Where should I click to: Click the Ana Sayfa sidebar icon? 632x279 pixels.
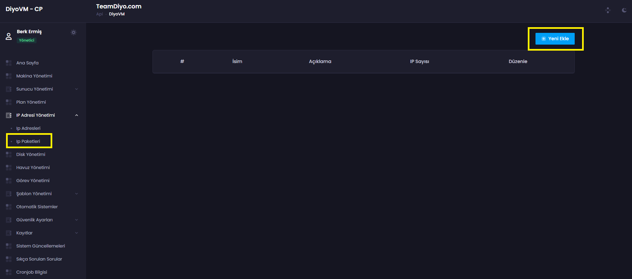[x=9, y=63]
